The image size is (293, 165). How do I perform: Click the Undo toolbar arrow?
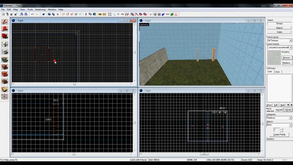(33, 14)
